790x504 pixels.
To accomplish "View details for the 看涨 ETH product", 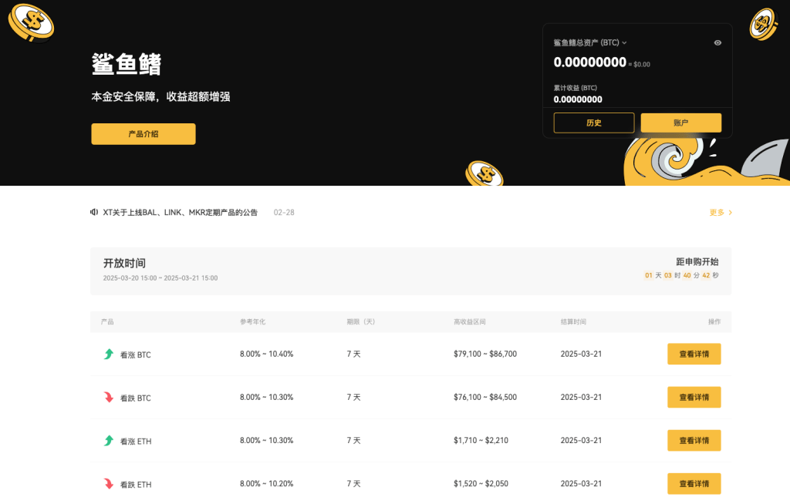I will pos(694,440).
